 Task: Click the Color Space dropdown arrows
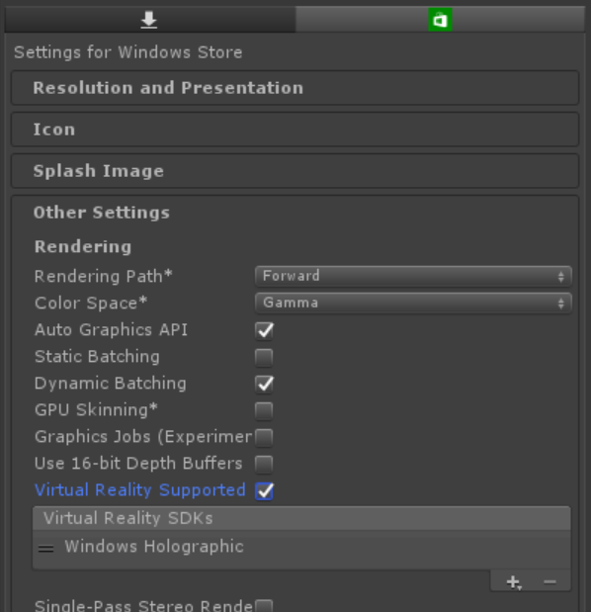click(561, 304)
